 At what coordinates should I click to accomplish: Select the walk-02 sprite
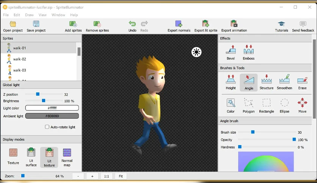(x=38, y=59)
